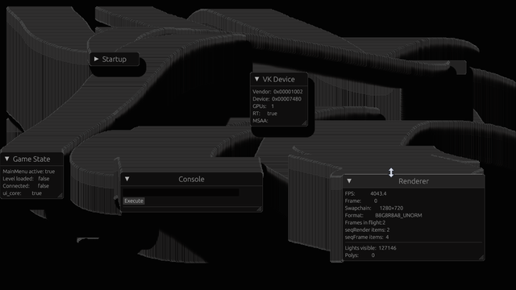Collapse the Console window
This screenshot has height=290, width=516.
(127, 179)
